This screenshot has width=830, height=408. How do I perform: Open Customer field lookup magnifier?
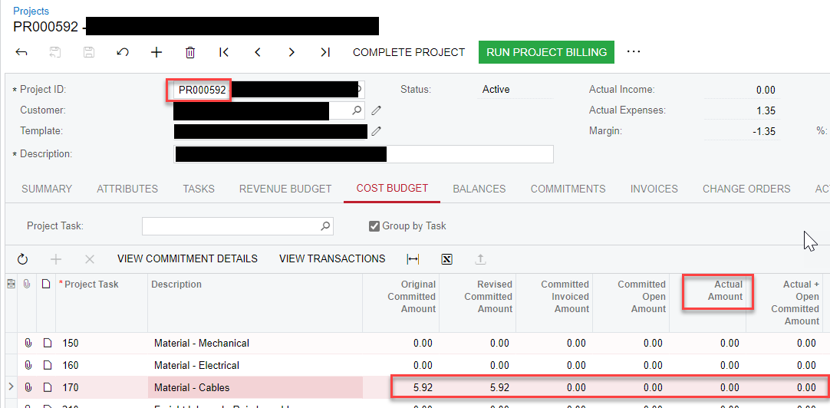pos(357,110)
